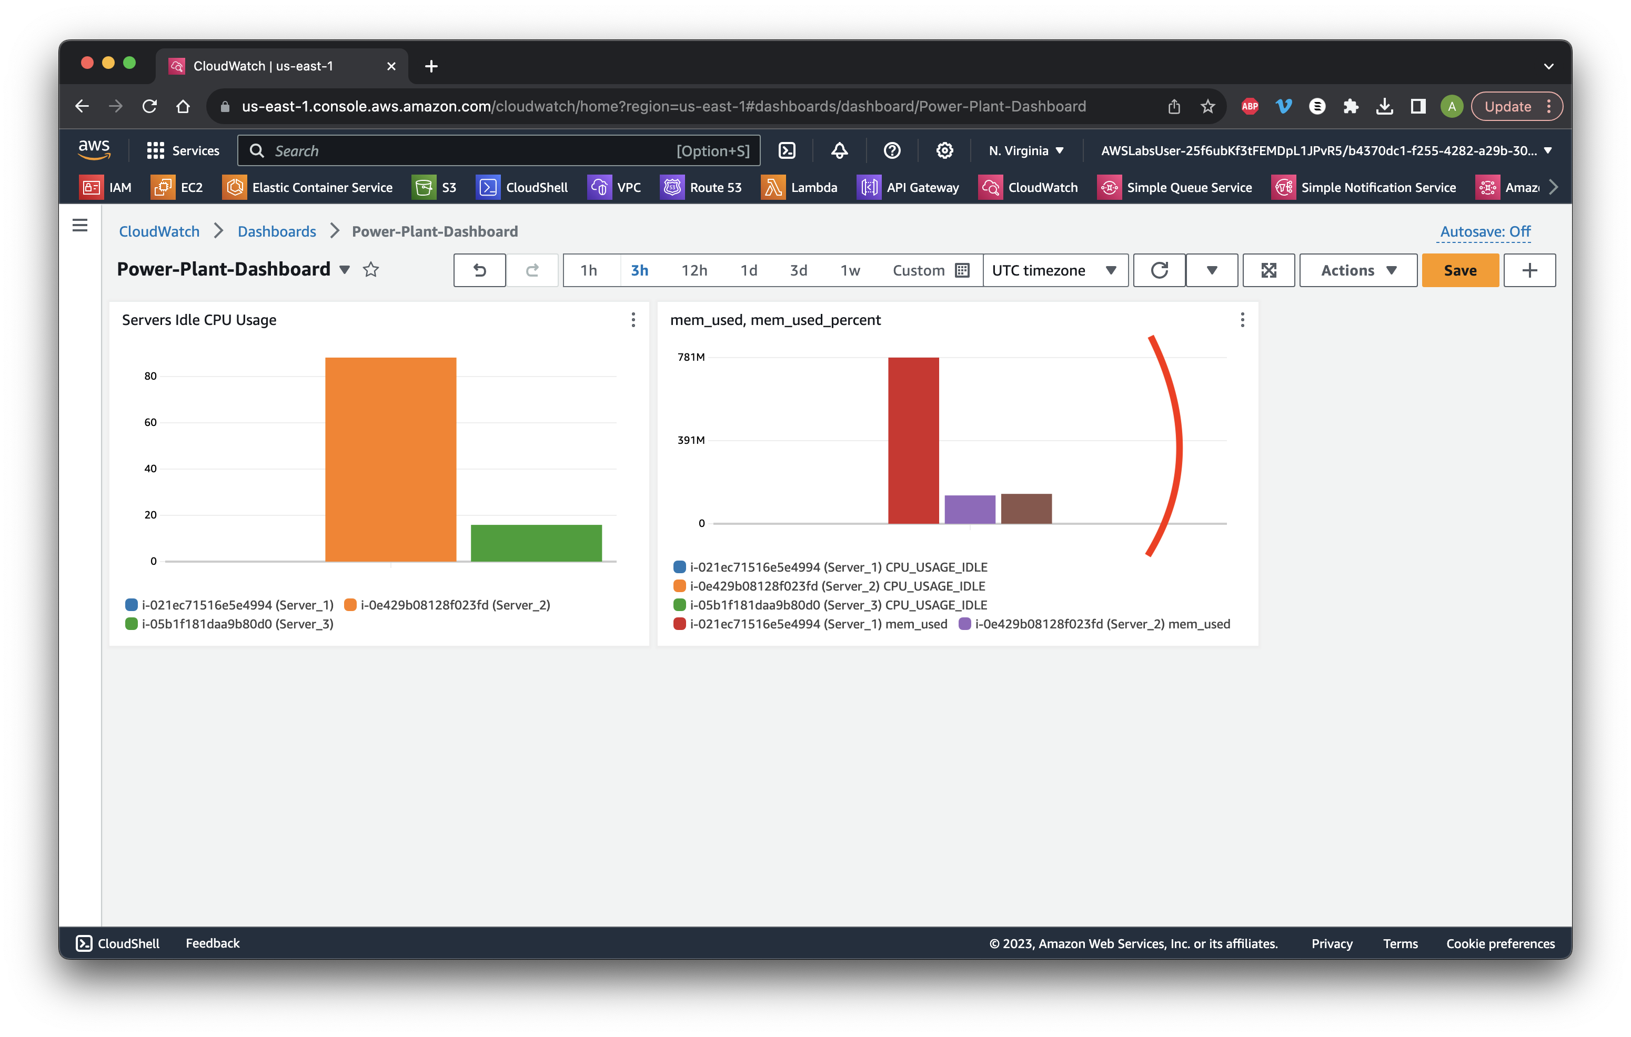Toggle Server_1 CPU_USAGE_IDLE legend entry
The image size is (1631, 1037).
coord(830,566)
